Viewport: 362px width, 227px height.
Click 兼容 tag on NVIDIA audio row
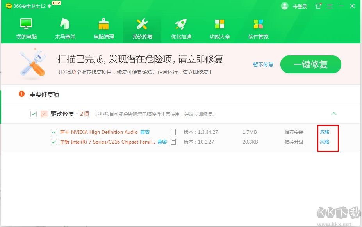[145, 132]
